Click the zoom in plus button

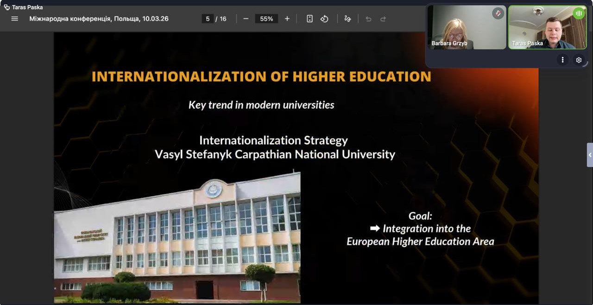coord(287,19)
